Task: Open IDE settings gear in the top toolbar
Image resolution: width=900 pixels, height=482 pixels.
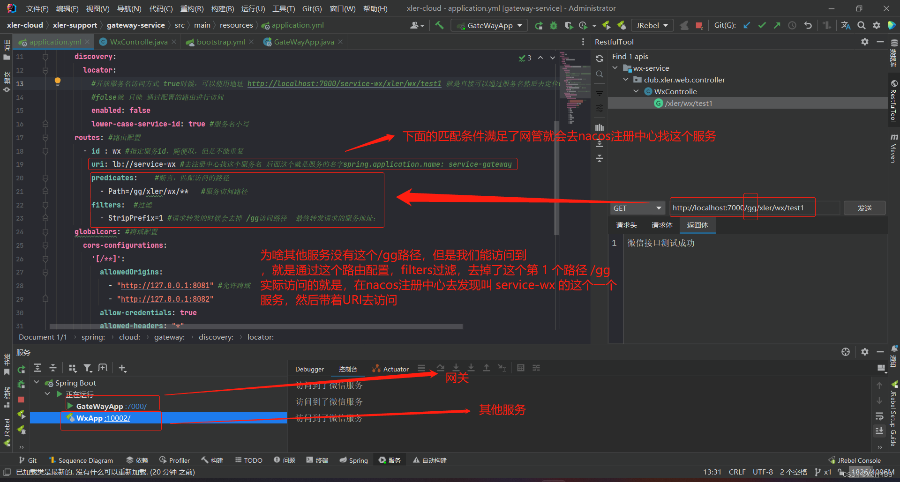Action: pyautogui.click(x=876, y=25)
